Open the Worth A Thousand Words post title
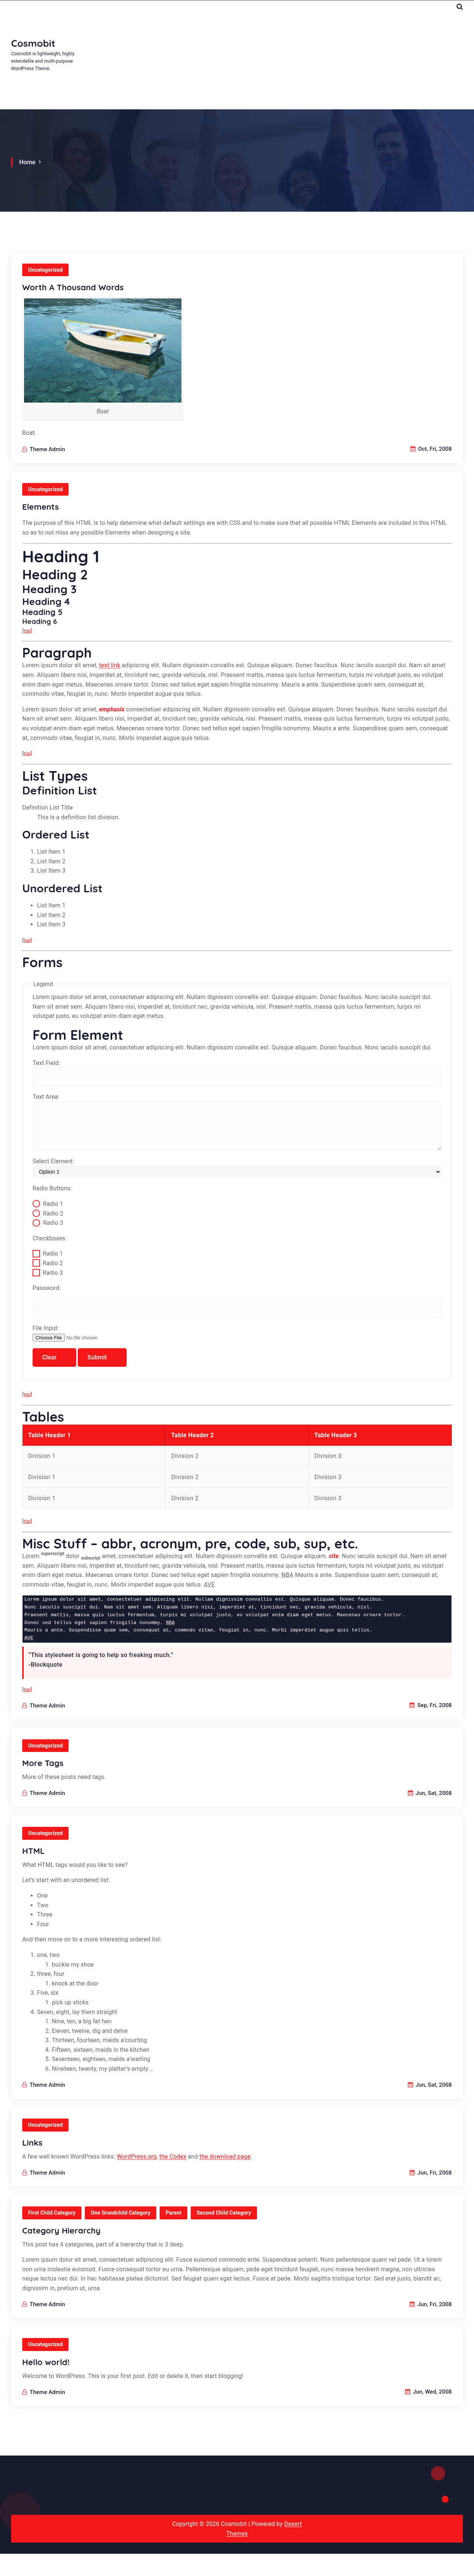This screenshot has height=2576, width=474. pos(73,288)
